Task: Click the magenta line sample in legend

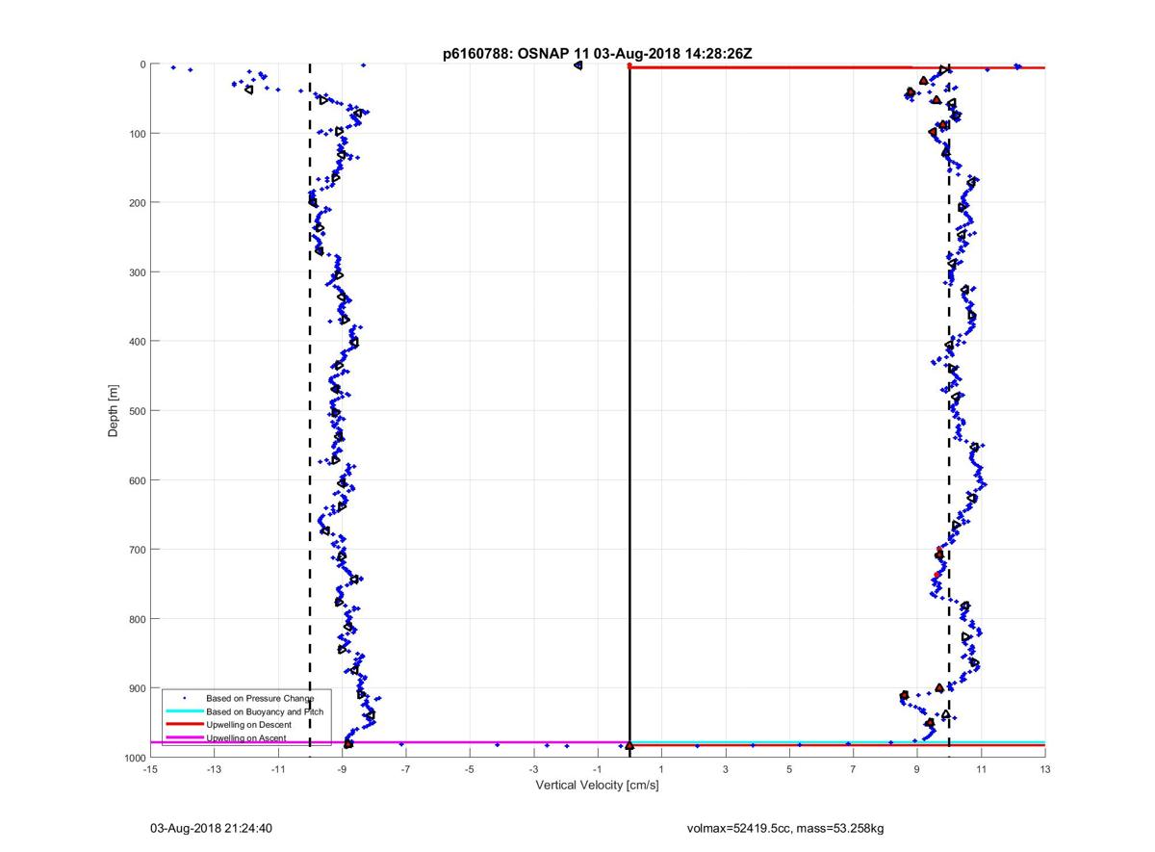Action: point(184,737)
